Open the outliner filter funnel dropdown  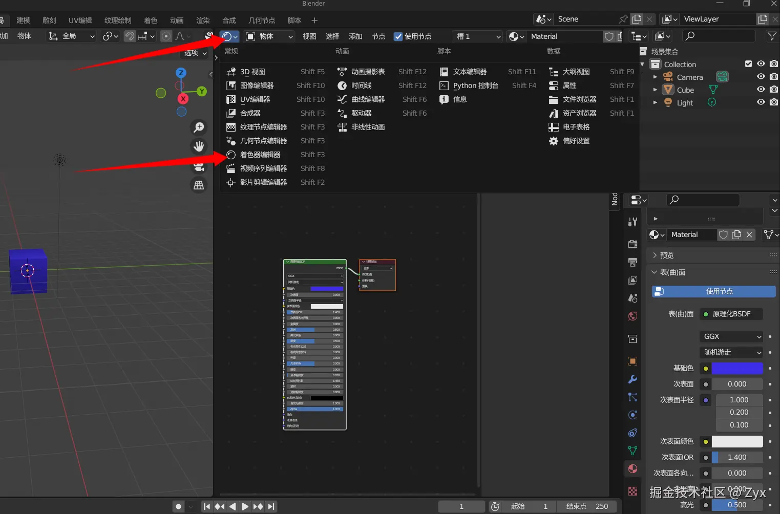(x=772, y=36)
